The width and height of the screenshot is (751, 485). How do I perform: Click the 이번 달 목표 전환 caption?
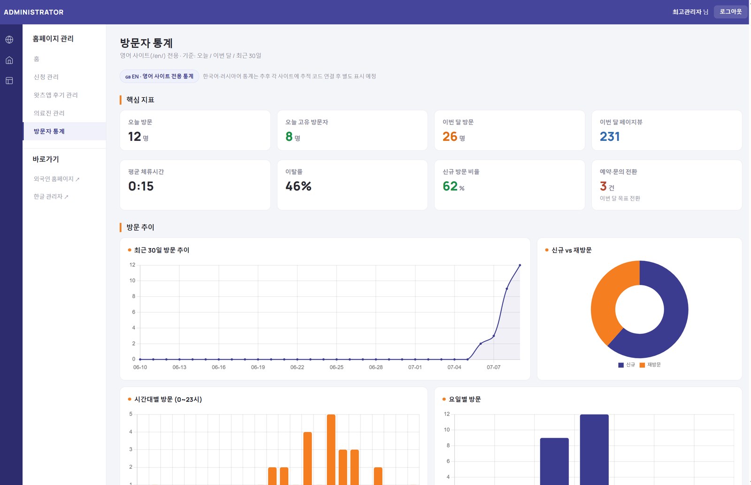(x=620, y=199)
